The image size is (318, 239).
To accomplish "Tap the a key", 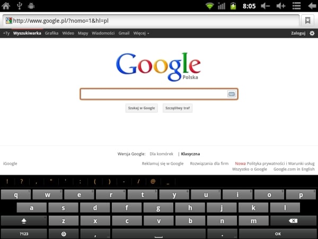I will (32, 208).
